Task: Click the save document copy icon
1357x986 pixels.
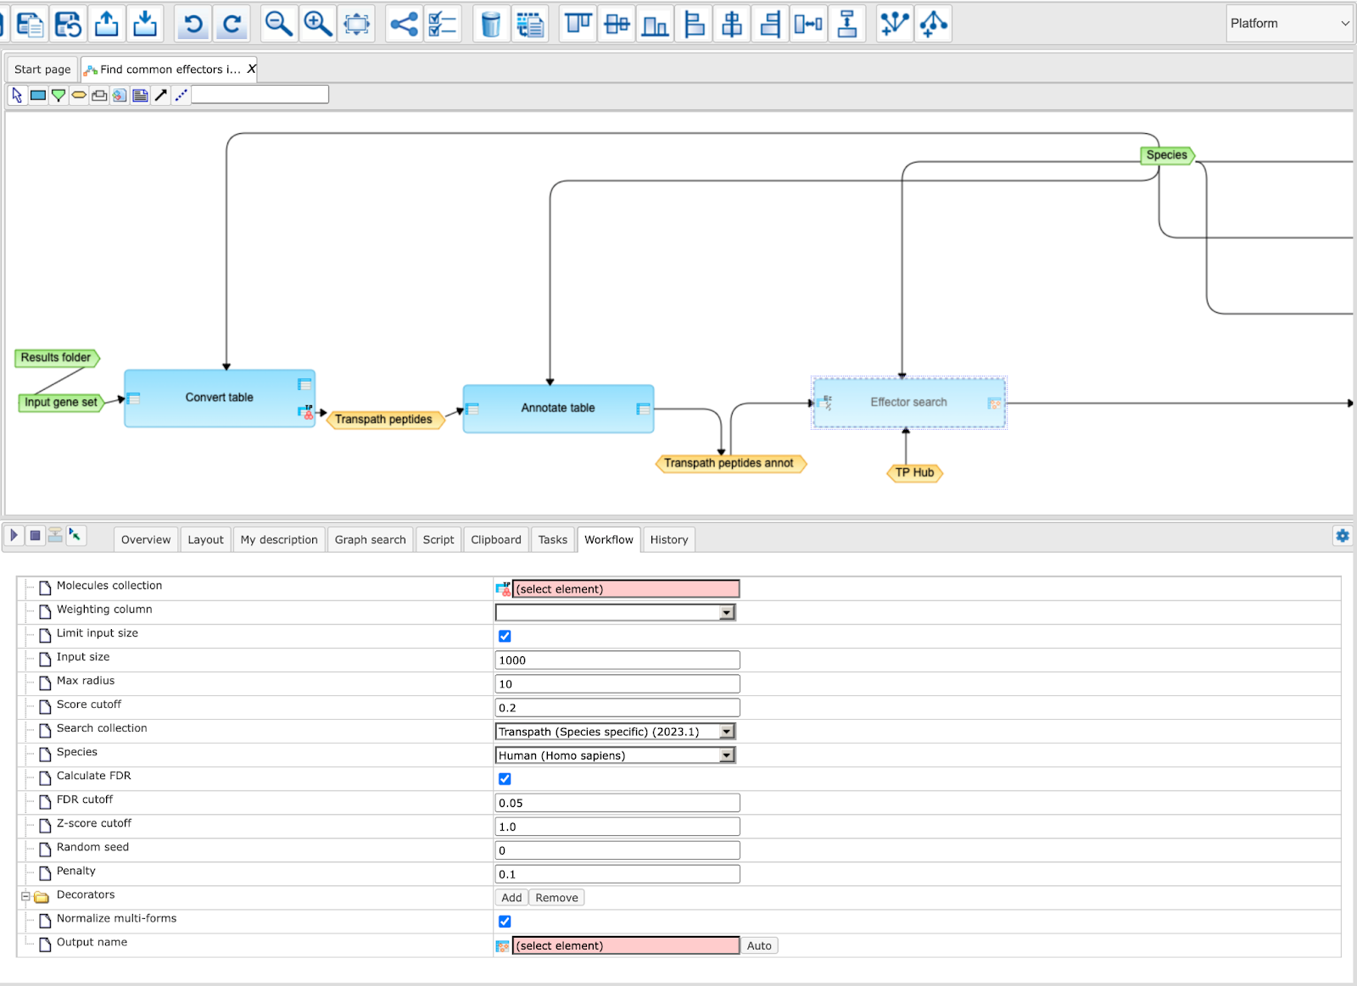Action: pos(30,24)
